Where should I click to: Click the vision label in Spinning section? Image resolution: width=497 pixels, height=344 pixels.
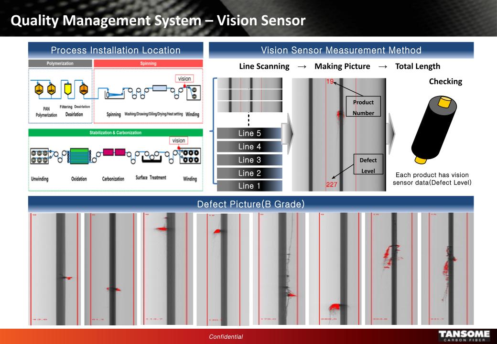[x=185, y=78]
